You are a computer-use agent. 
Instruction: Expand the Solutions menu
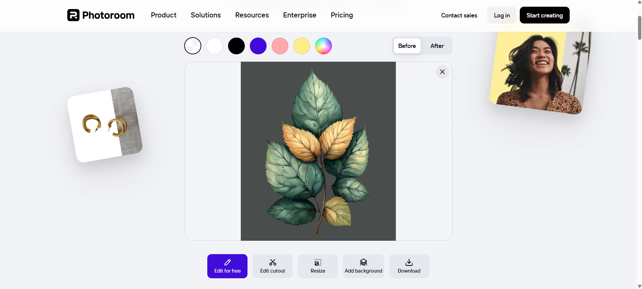(206, 15)
